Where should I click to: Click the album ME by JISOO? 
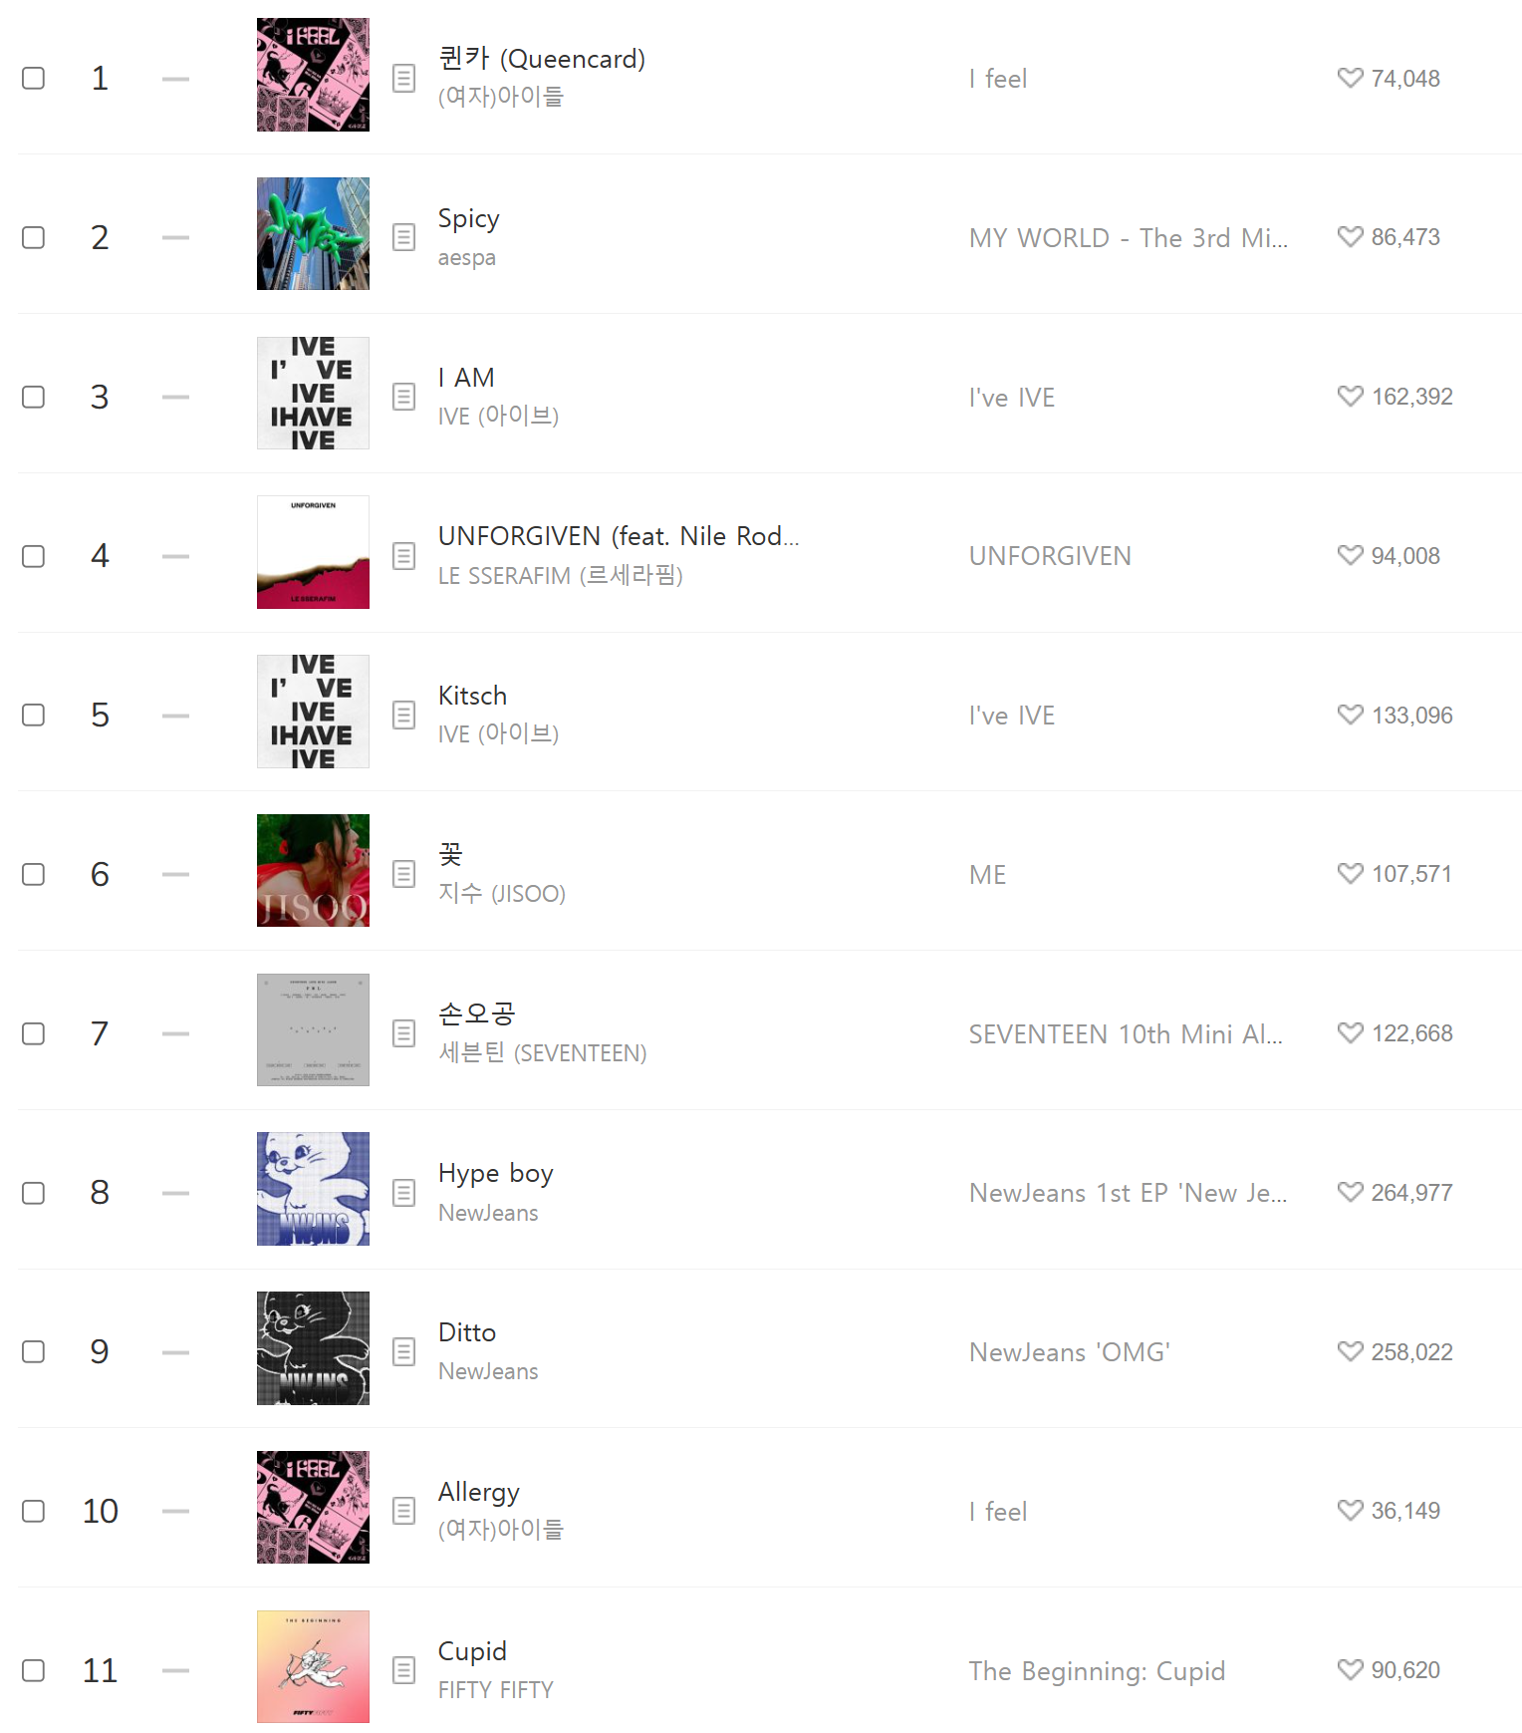click(987, 874)
